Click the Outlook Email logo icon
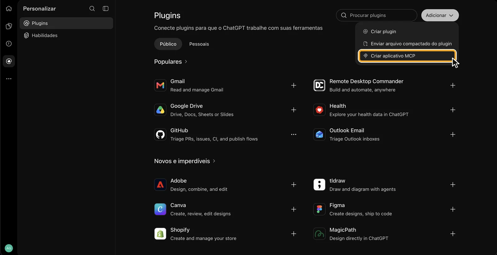Screen dimensions: 497x255 coord(319,134)
